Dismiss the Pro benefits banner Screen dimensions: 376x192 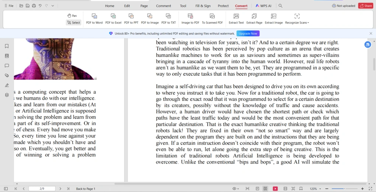click(x=371, y=33)
